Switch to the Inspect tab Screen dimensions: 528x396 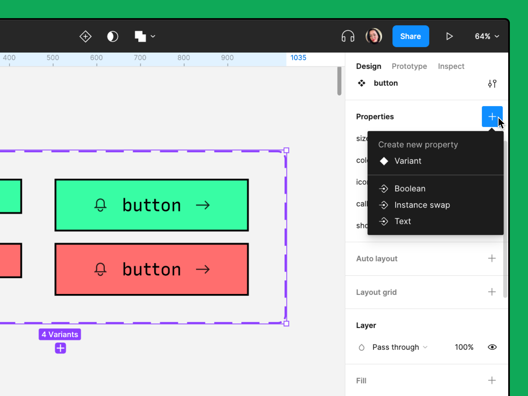click(451, 66)
